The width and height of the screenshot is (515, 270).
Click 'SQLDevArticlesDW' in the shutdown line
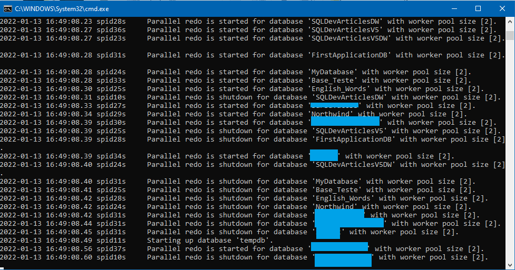pos(350,97)
